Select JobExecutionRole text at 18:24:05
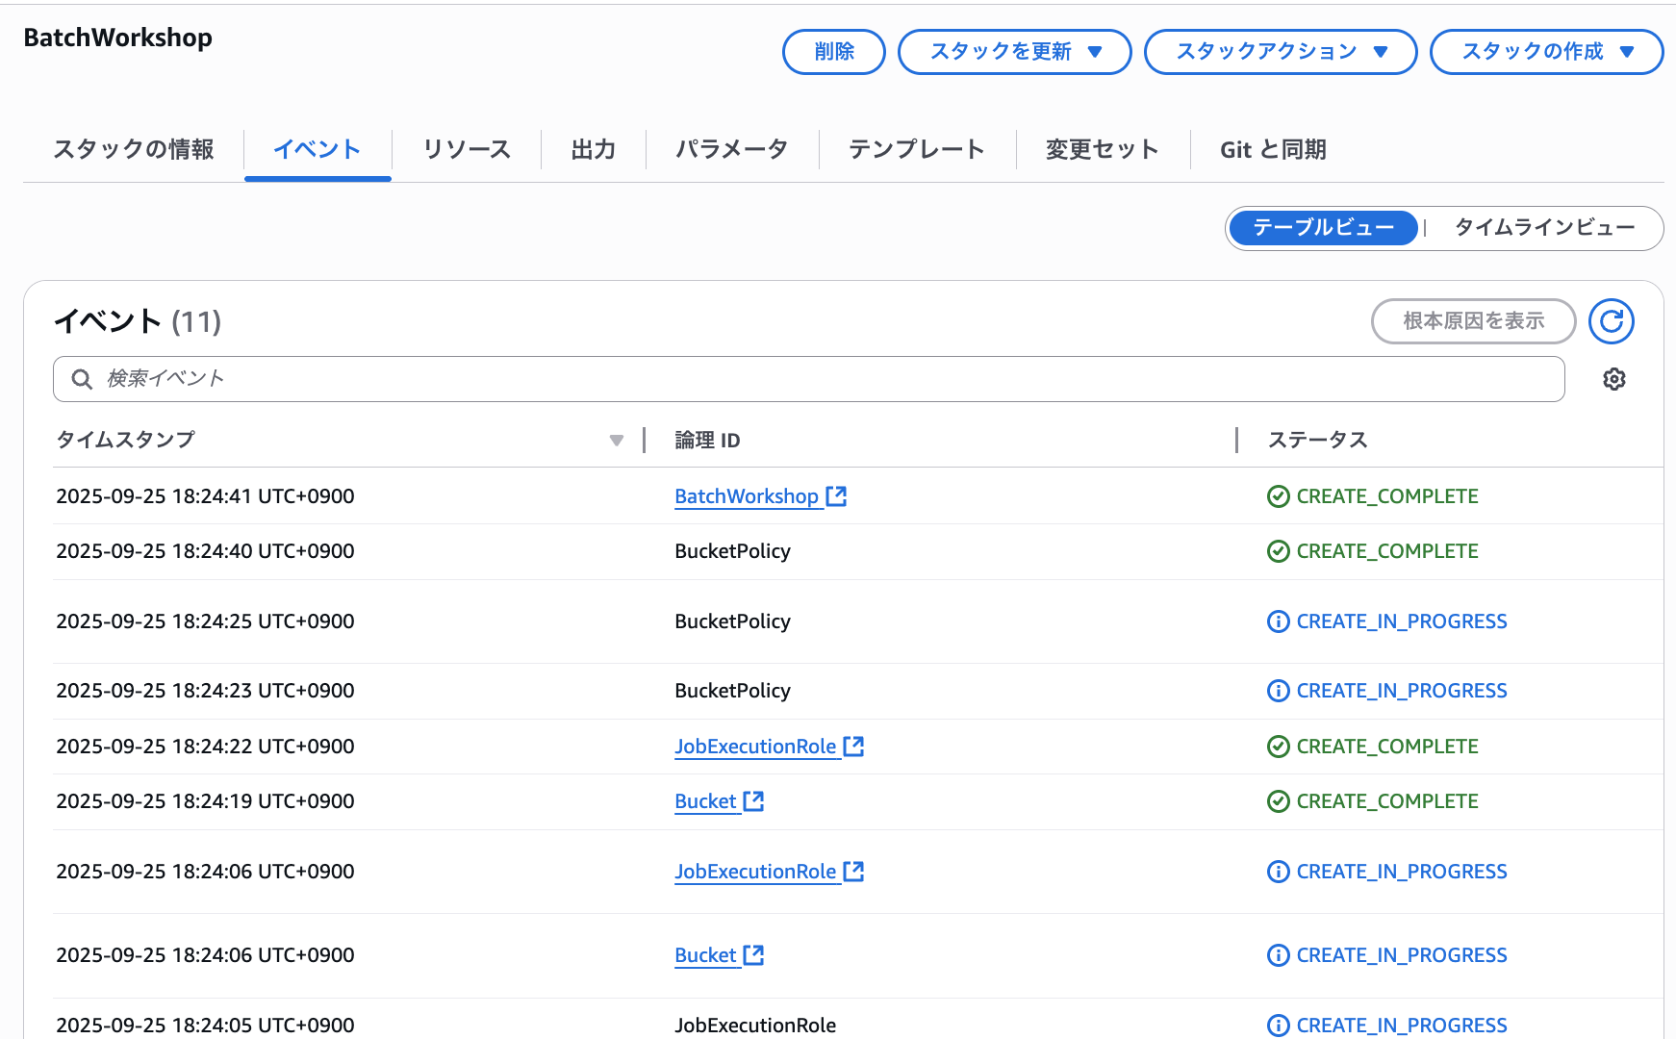 (x=755, y=1026)
